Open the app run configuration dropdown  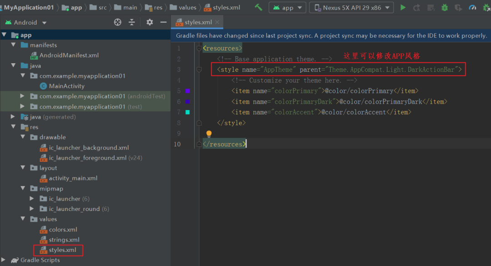tap(287, 8)
